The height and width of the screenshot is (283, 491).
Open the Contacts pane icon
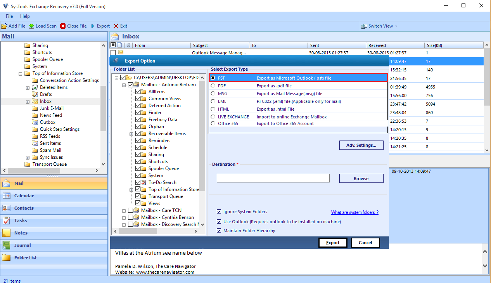[7, 208]
